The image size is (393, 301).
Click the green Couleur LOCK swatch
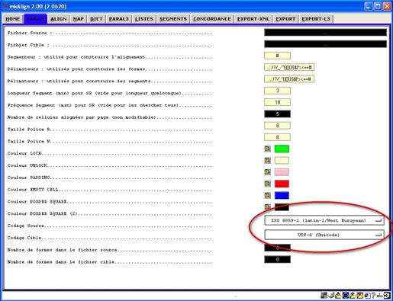[282, 149]
